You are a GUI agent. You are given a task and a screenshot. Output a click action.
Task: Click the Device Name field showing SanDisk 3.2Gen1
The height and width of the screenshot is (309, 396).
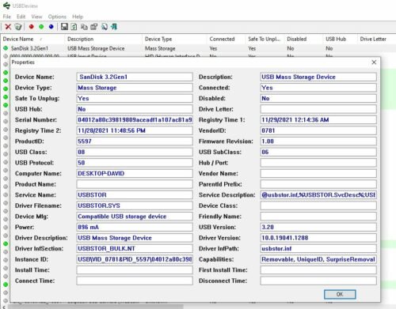(x=135, y=77)
